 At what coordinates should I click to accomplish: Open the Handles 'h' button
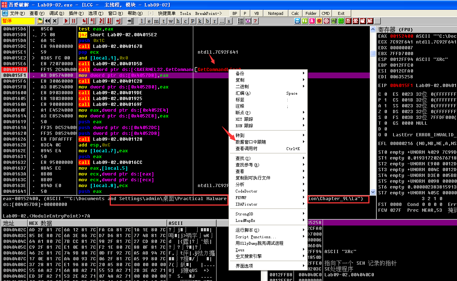tap(178, 21)
